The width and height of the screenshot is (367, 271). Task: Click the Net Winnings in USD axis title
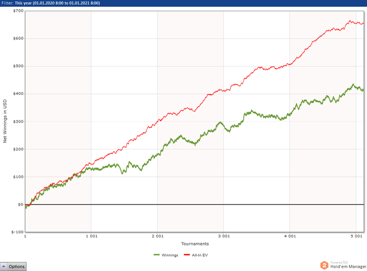click(5, 121)
